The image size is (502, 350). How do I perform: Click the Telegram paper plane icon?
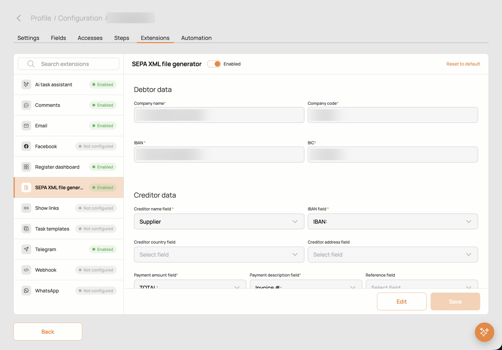[26, 249]
